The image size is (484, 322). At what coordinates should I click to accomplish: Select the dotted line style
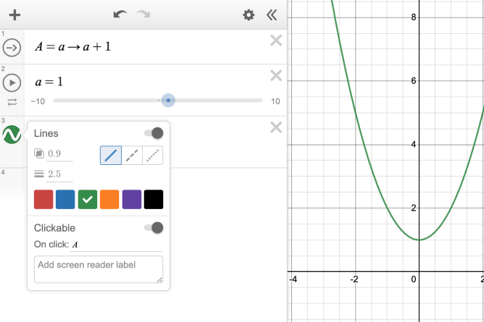tap(153, 155)
